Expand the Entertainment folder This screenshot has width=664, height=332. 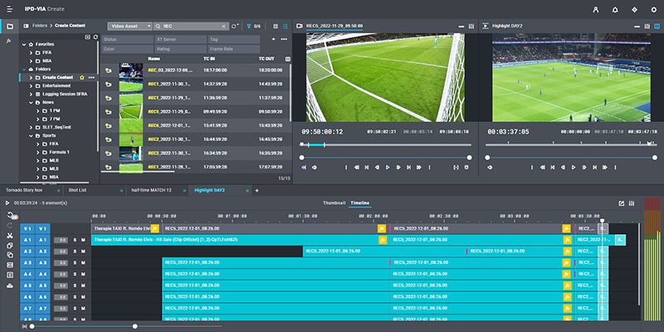31,85
